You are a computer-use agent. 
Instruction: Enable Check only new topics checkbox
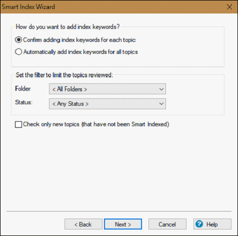point(18,124)
